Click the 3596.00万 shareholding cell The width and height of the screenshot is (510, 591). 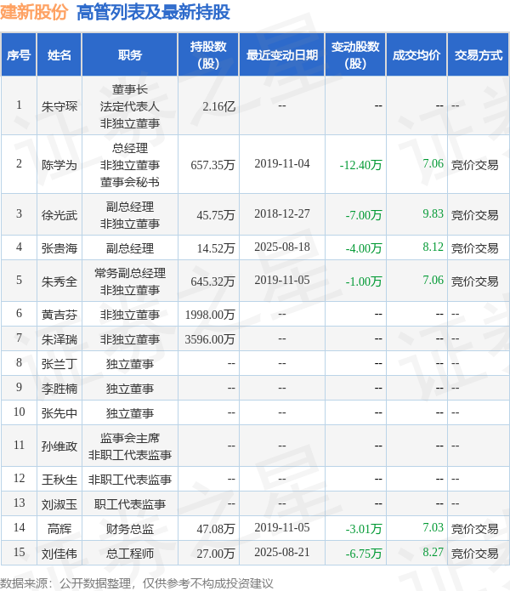coord(210,339)
